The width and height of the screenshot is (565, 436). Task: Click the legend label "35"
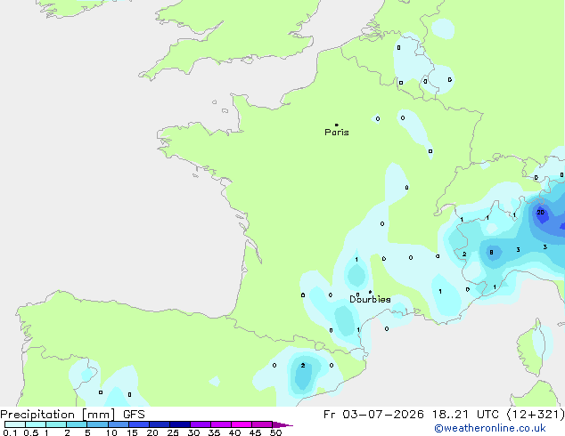click(x=214, y=432)
